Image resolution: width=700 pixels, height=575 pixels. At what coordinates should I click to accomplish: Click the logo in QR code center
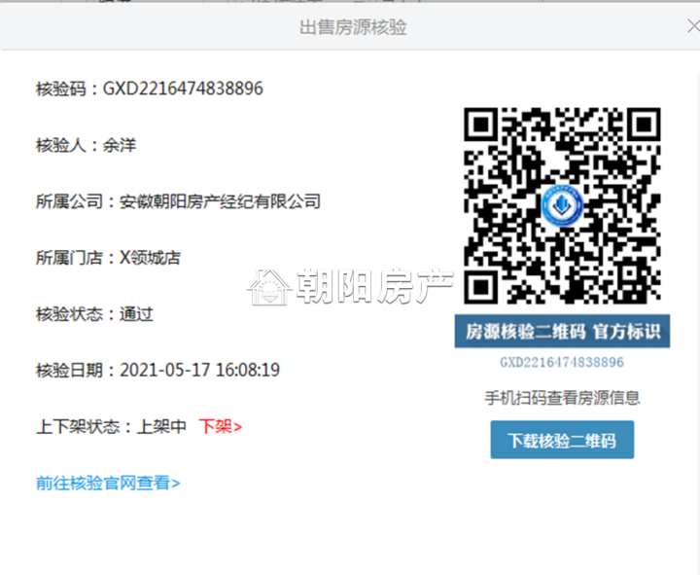click(x=562, y=205)
